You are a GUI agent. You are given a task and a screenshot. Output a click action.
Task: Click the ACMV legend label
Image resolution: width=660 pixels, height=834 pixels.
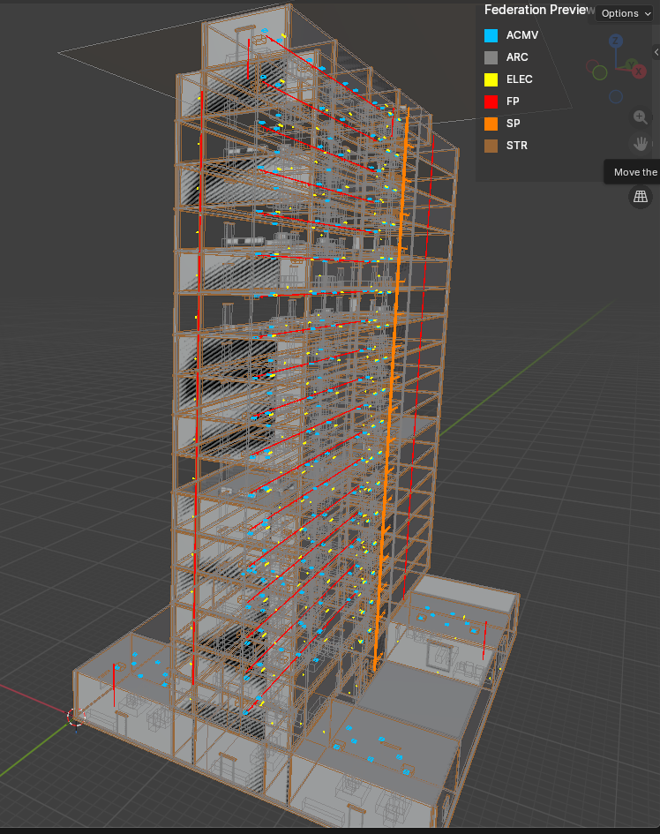(522, 35)
